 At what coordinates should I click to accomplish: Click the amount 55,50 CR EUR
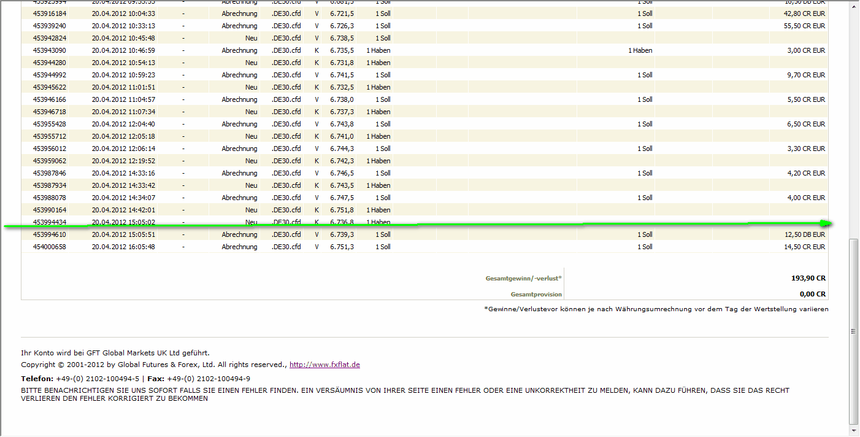(x=804, y=26)
